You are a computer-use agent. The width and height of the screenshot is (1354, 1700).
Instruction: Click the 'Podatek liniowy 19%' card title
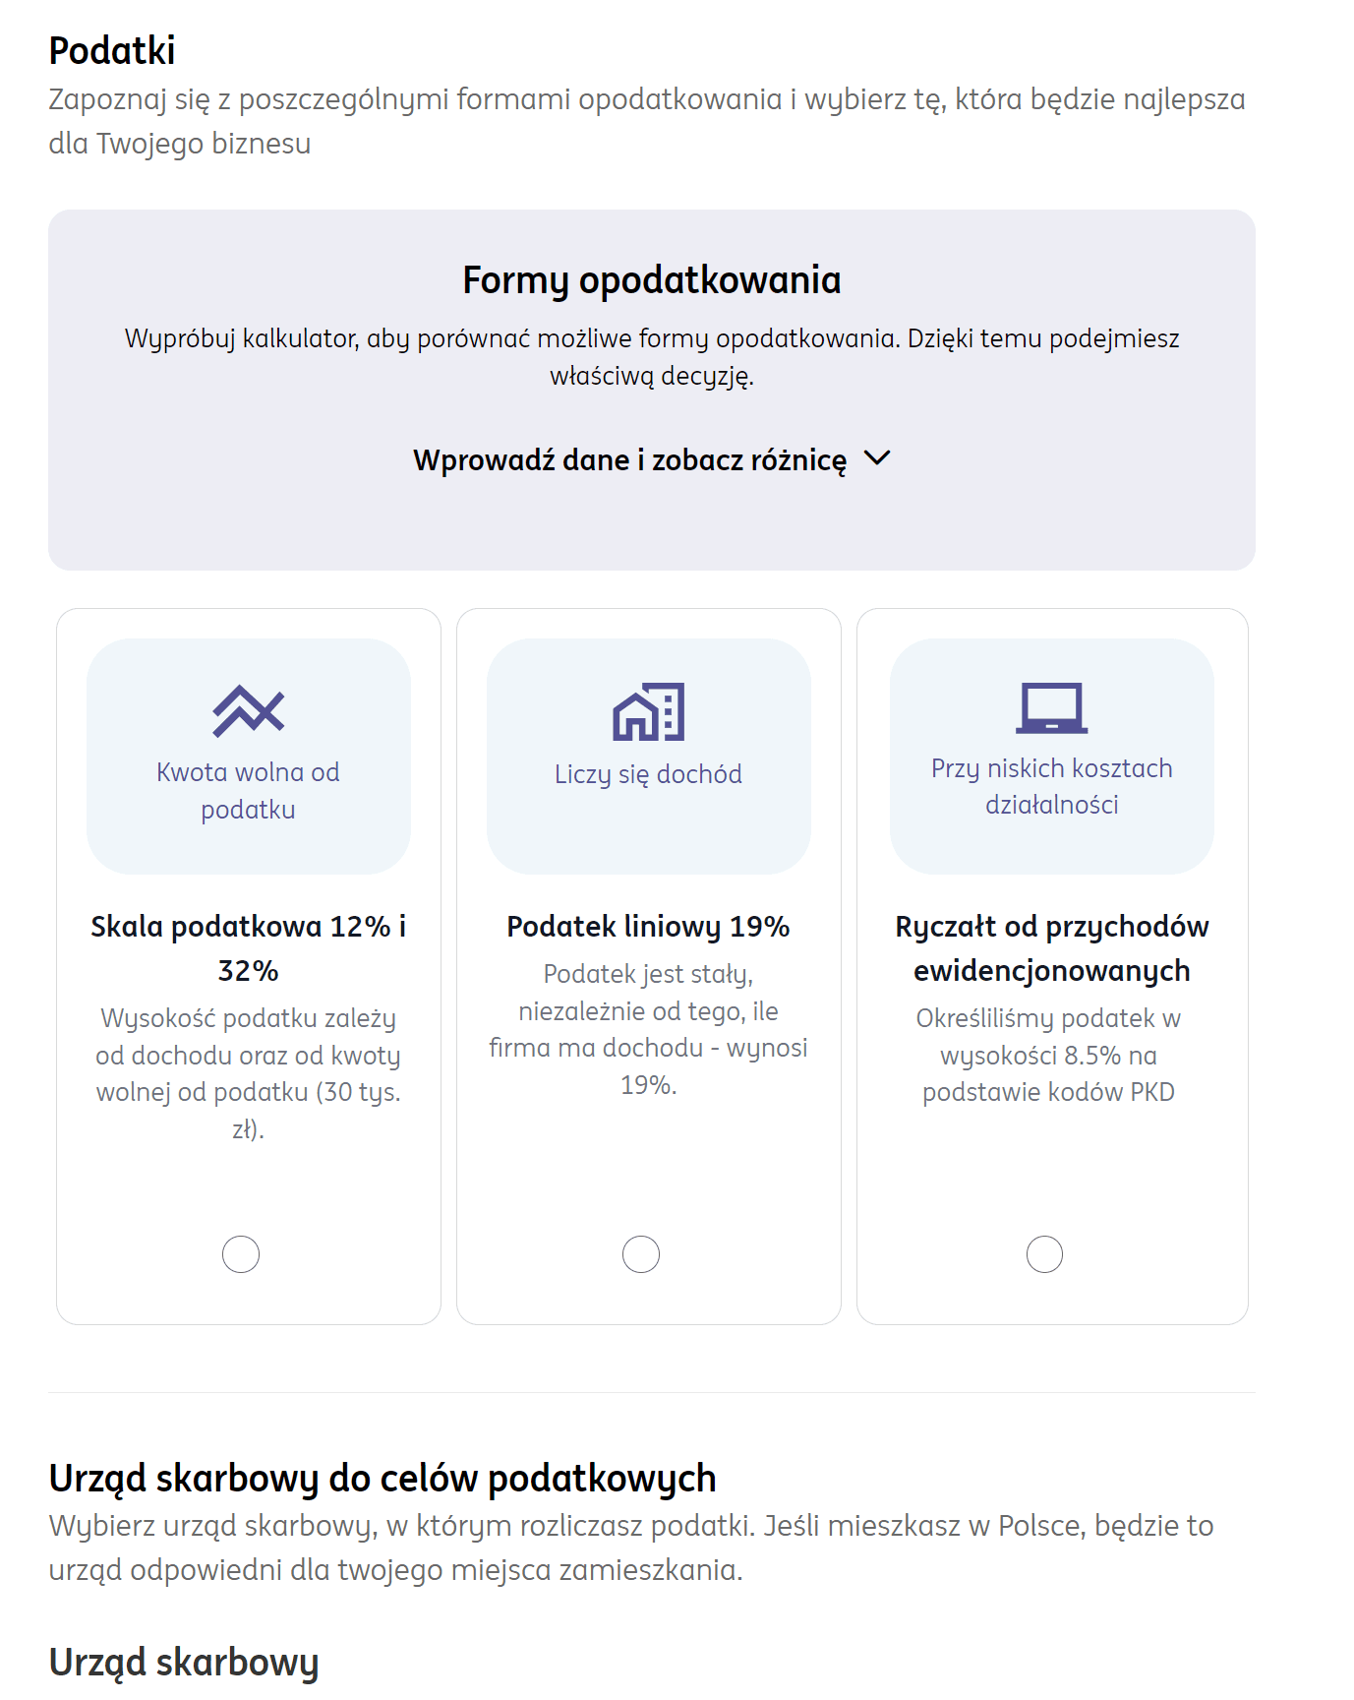tap(648, 927)
